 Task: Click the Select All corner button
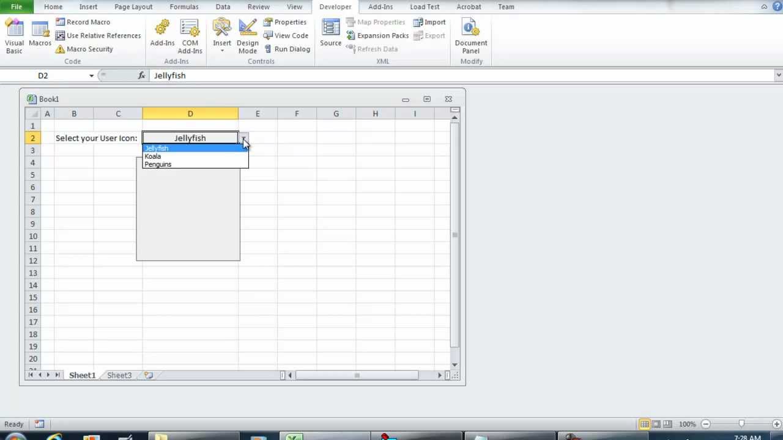click(32, 114)
